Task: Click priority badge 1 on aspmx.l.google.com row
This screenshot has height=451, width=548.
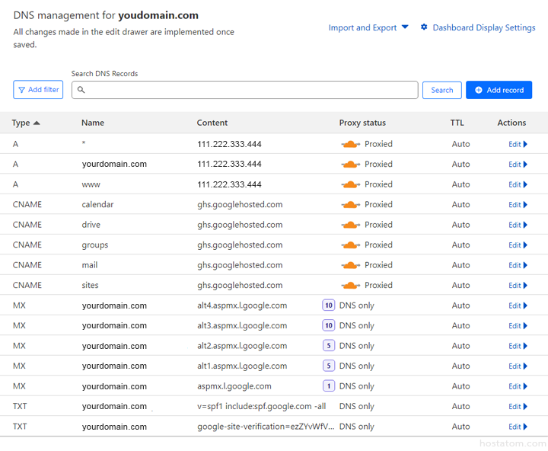Action: click(x=329, y=386)
